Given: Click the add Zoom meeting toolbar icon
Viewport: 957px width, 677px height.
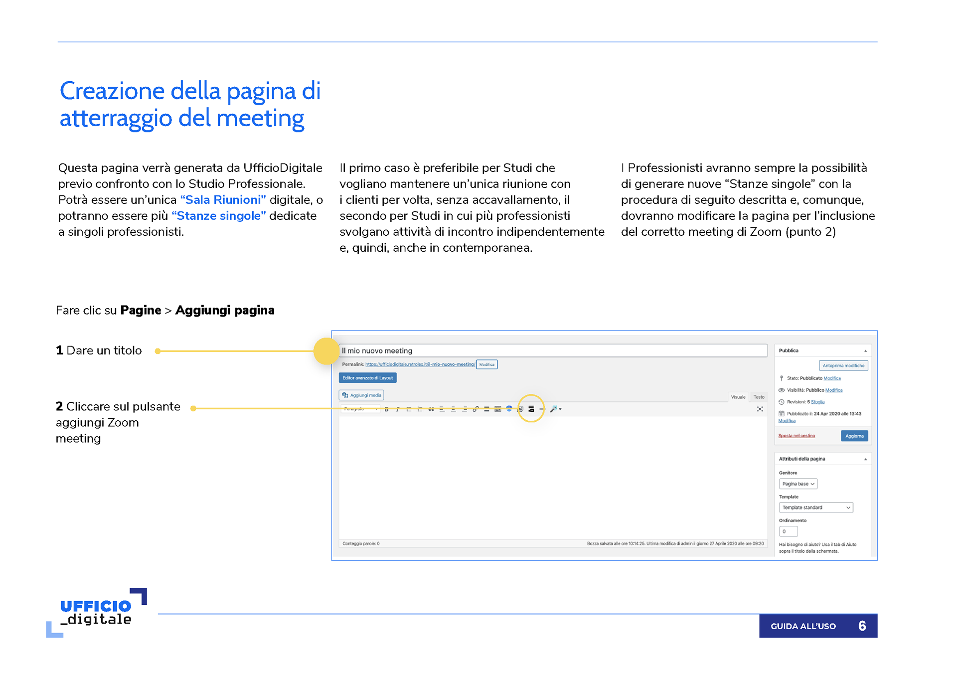Looking at the screenshot, I should point(531,409).
